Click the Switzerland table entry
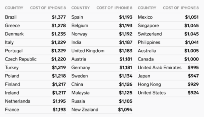Viewport: 204px width, 117px height. pos(168,34)
